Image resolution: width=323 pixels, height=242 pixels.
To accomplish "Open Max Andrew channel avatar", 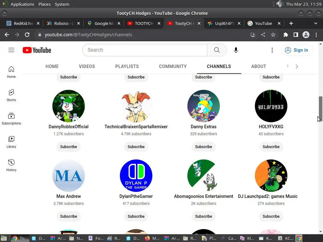I will coord(68,176).
